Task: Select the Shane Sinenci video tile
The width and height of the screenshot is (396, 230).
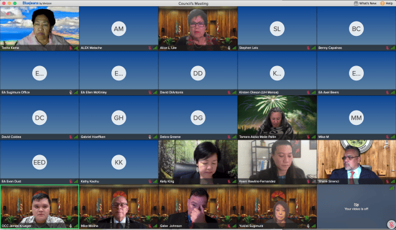Action: [x=356, y=162]
